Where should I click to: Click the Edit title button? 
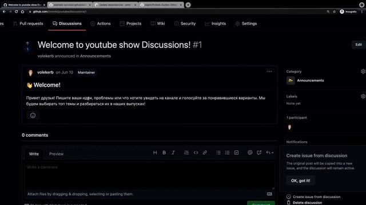[x=359, y=44]
